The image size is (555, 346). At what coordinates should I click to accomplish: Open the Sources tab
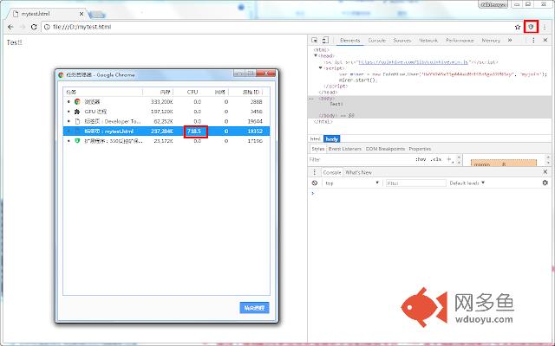(402, 41)
